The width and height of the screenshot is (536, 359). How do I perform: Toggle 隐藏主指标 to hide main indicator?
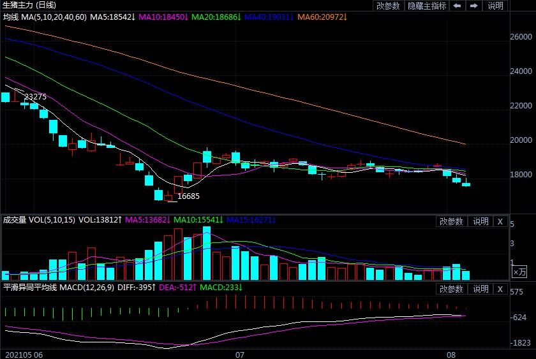(427, 6)
